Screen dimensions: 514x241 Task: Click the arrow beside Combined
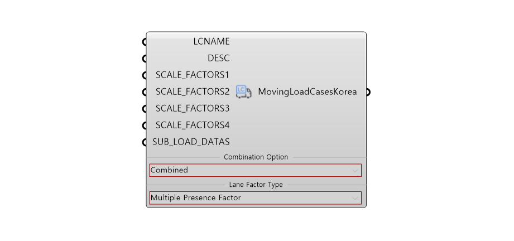click(355, 170)
